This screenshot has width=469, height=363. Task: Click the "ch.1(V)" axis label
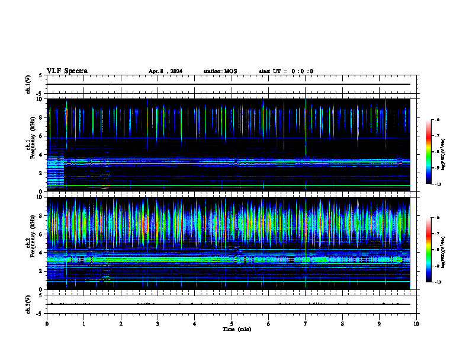click(x=28, y=84)
